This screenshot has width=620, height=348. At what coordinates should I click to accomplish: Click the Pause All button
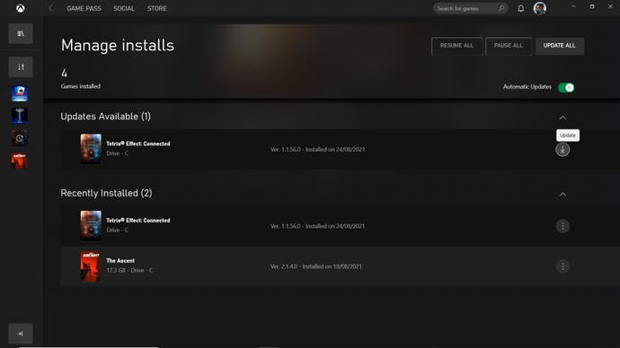(509, 46)
